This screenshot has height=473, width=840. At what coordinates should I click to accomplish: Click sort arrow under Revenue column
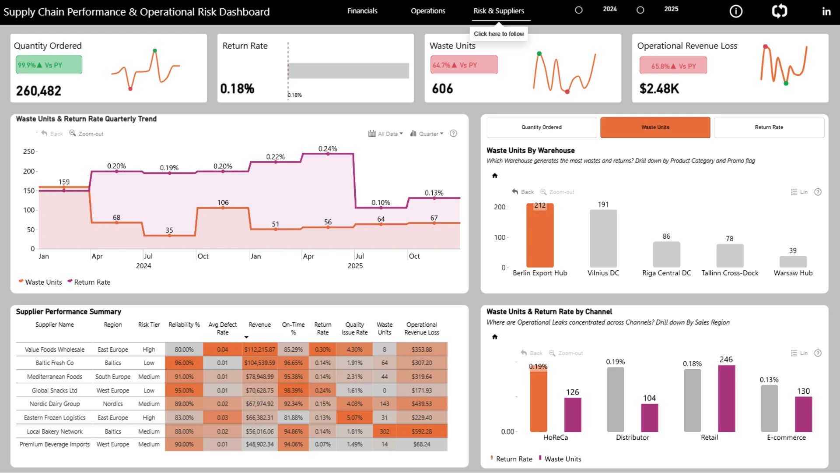pos(246,337)
